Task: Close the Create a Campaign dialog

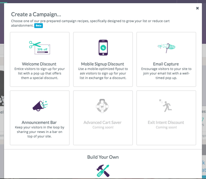Action: [197, 8]
